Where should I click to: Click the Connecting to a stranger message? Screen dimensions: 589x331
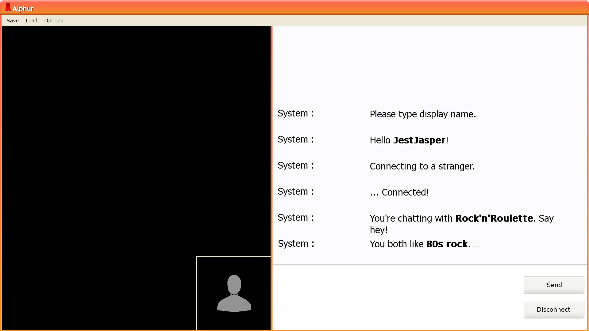422,166
